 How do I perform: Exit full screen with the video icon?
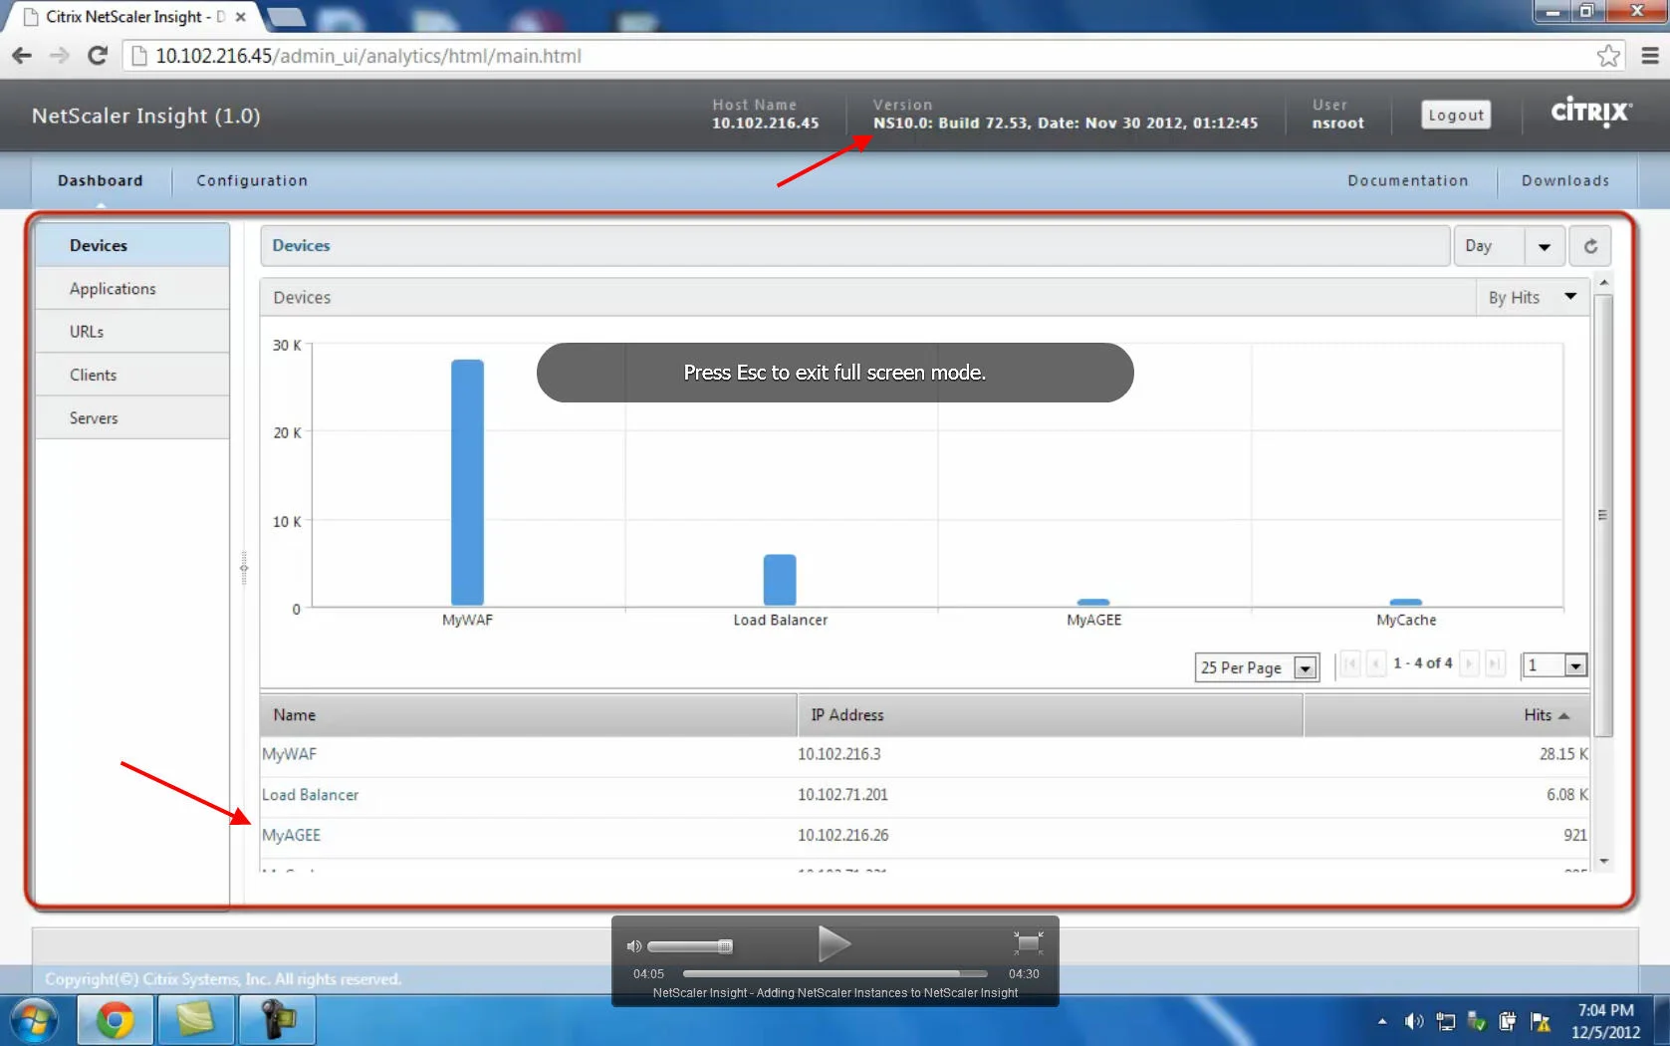1028,942
